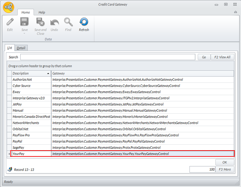Click the F3 More button

pyautogui.click(x=225, y=169)
